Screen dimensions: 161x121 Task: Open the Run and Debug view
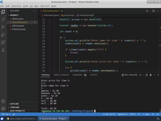point(3,35)
